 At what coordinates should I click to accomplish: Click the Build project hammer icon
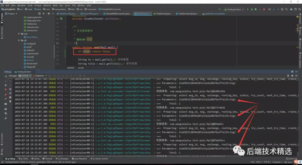point(220,9)
